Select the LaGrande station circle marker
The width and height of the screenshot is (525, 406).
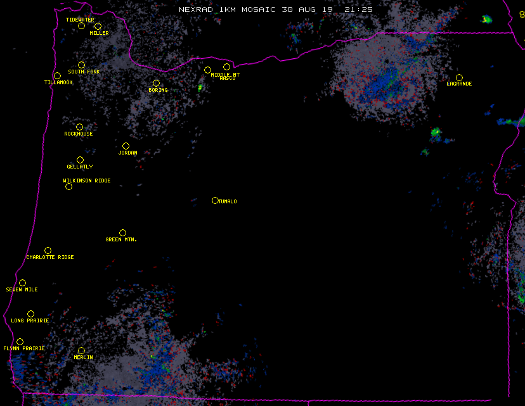[459, 77]
